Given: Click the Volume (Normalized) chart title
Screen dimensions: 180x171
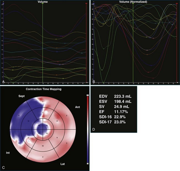Looking at the screenshot, I should 133,2.
